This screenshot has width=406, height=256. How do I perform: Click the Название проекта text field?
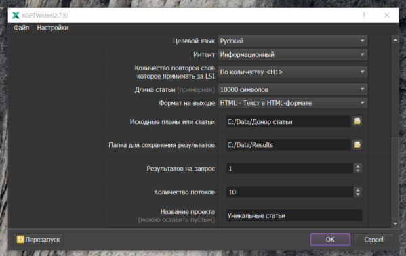[294, 215]
